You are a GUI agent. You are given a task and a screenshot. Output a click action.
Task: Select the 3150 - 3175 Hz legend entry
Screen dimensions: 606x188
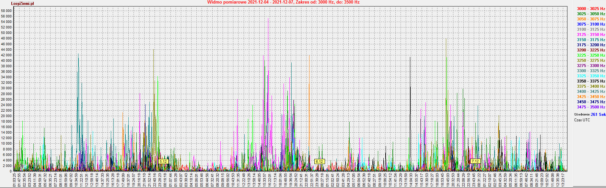click(591, 40)
